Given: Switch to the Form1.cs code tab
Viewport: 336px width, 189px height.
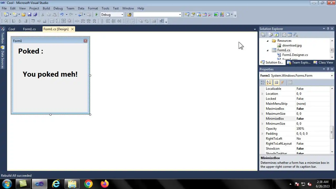Looking at the screenshot, I should click(x=29, y=29).
